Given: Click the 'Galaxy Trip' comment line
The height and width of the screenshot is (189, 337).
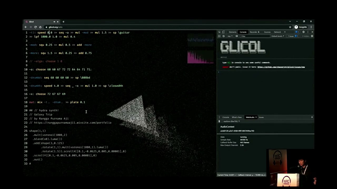Looking at the screenshot, I should pyautogui.click(x=41, y=114).
